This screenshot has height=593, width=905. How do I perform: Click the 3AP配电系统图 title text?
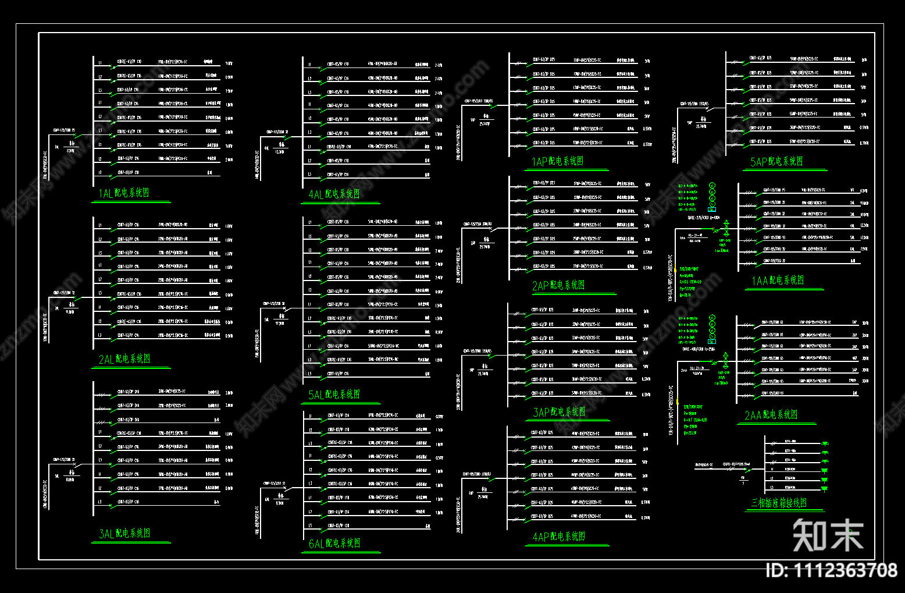pyautogui.click(x=560, y=412)
